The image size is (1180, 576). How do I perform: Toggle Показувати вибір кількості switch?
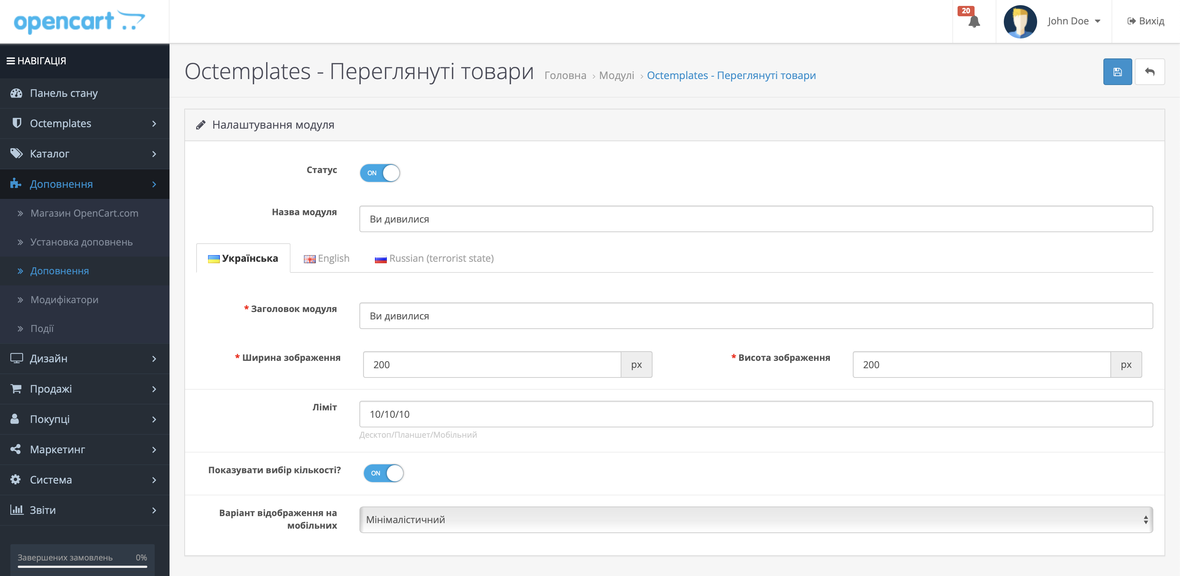point(383,473)
